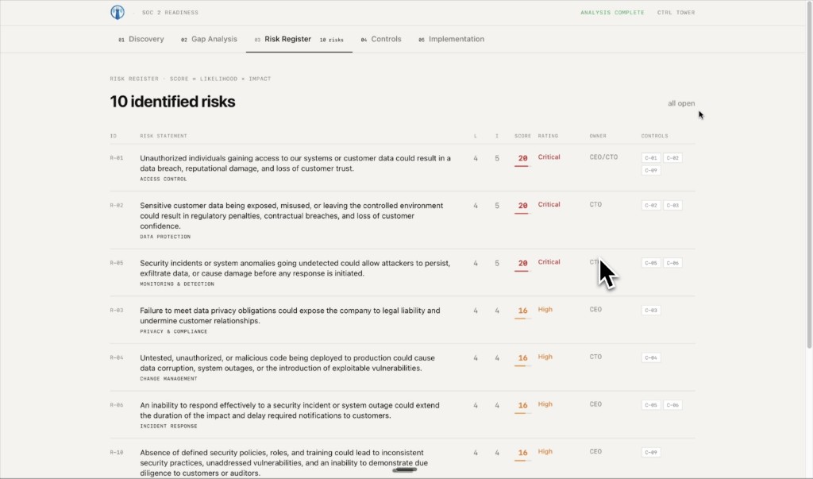Screen dimensions: 813x479
Task: Select the Risk Register tab
Action: [x=287, y=39]
